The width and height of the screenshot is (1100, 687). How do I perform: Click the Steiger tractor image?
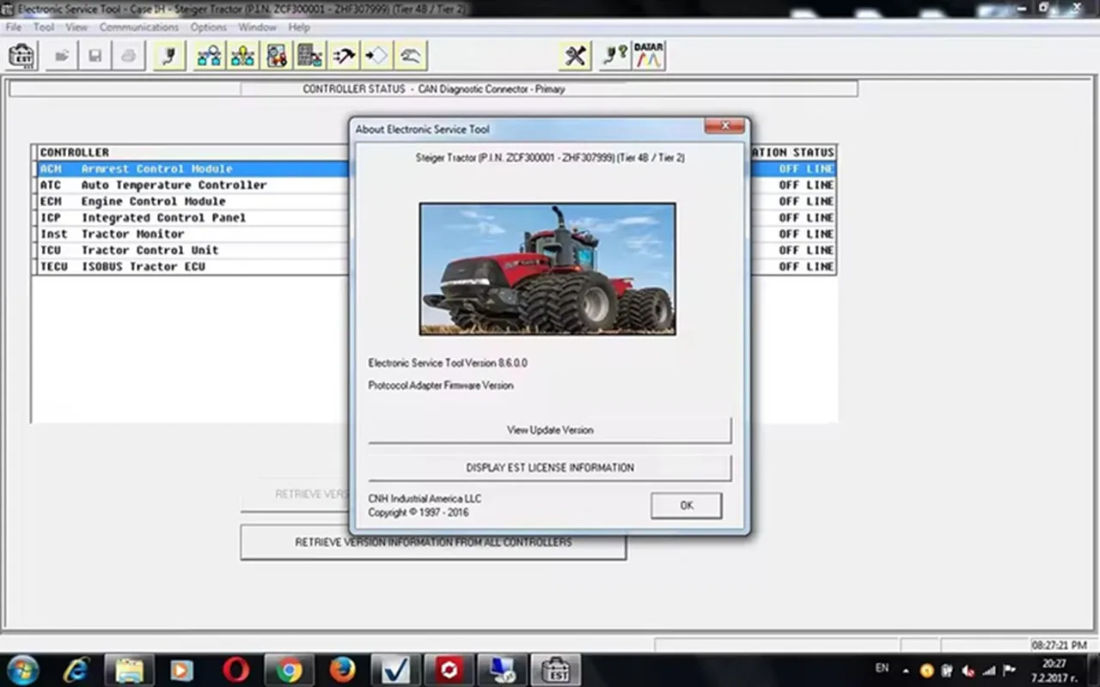pos(547,269)
